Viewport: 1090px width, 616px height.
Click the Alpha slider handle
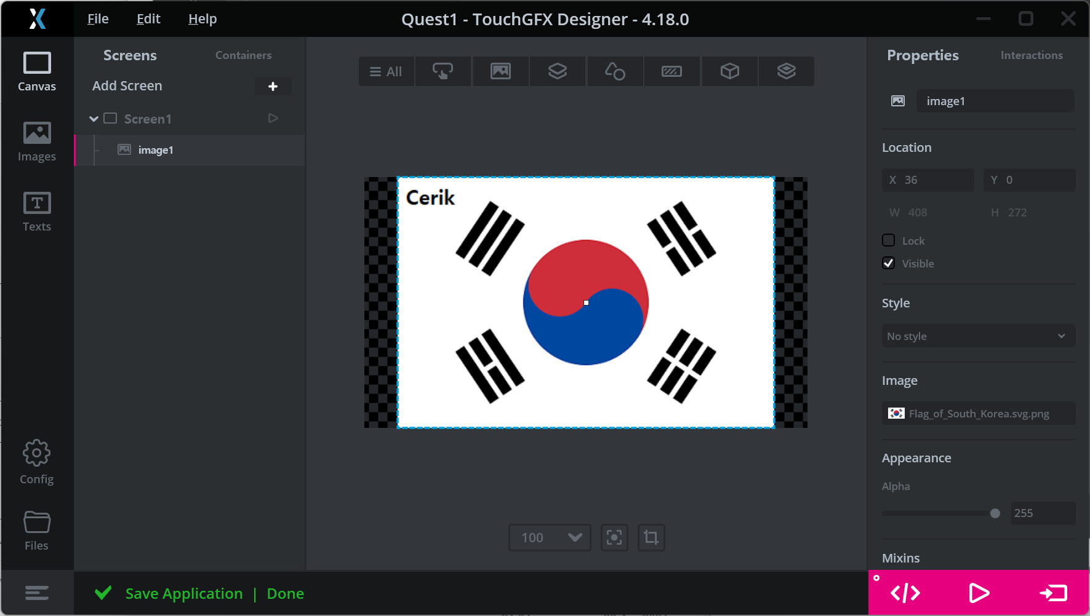(995, 513)
